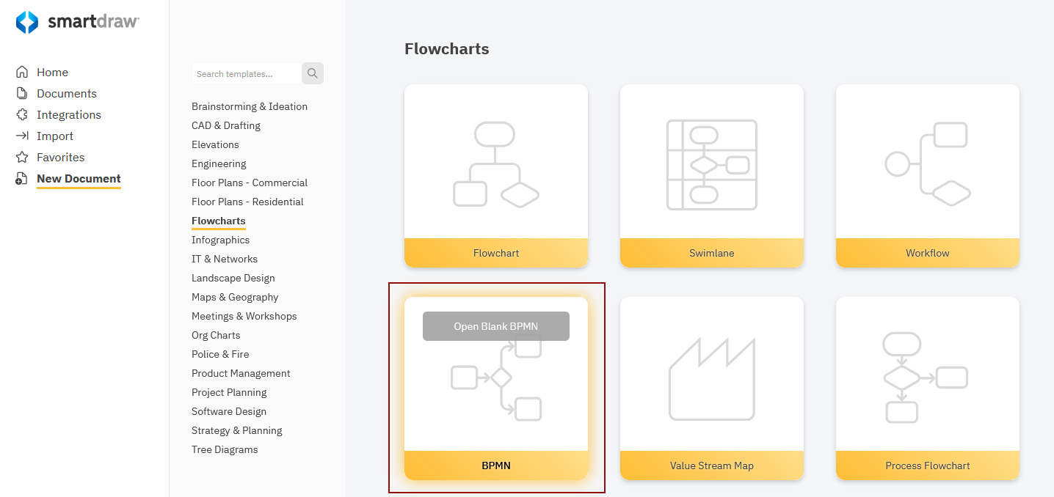Click the New Document icon
The height and width of the screenshot is (497, 1054).
[22, 179]
